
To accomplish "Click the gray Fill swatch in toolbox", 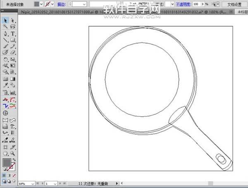I will pos(7,162).
